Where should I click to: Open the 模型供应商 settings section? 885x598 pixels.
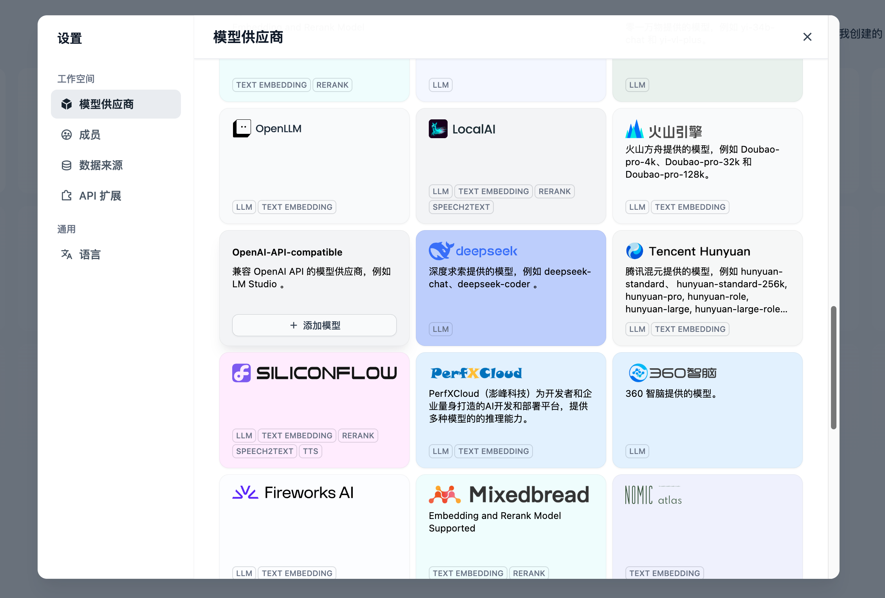click(x=116, y=104)
